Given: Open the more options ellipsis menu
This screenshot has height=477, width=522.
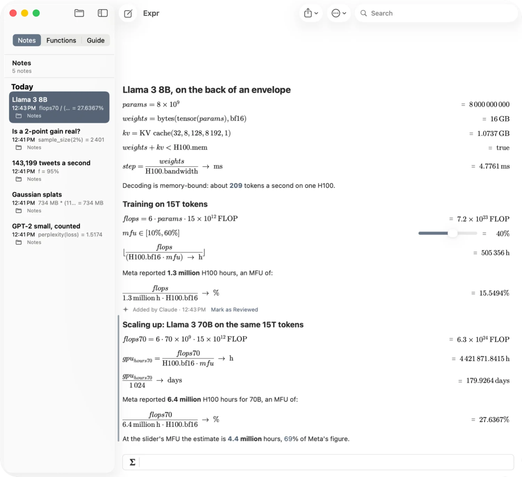Looking at the screenshot, I should click(339, 13).
